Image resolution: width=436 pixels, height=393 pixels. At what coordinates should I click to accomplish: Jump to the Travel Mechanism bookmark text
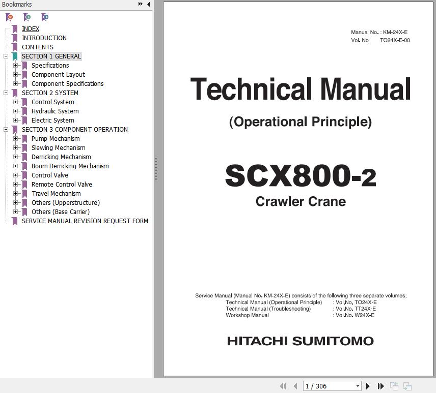tap(56, 194)
